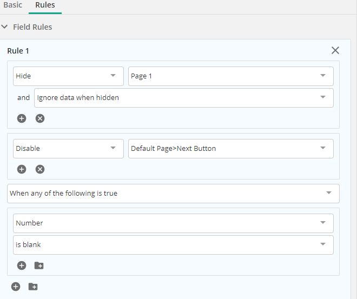Remove the Disable Next Button action

pos(40,169)
